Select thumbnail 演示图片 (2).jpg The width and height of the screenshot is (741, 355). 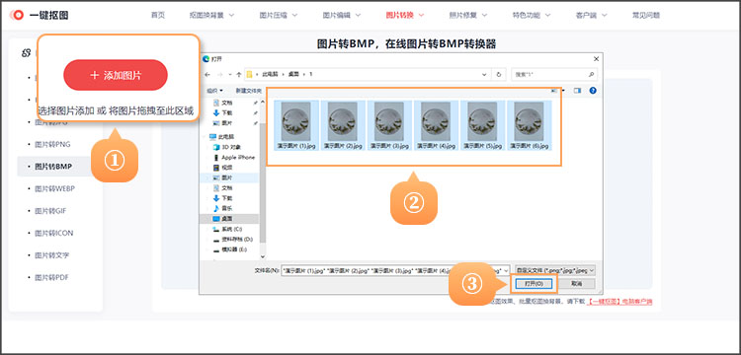[x=343, y=125]
